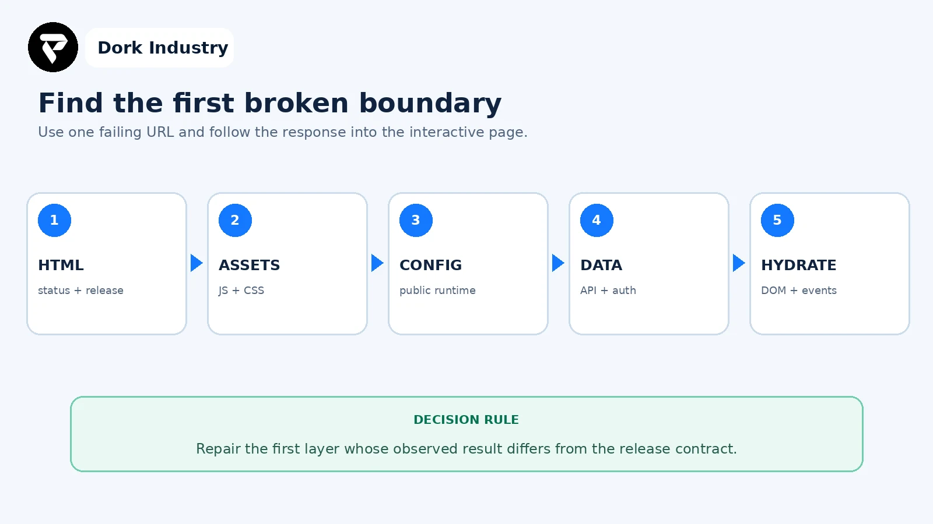
Task: Click the arrow between ASSETS and CONFIG
Action: 377,263
